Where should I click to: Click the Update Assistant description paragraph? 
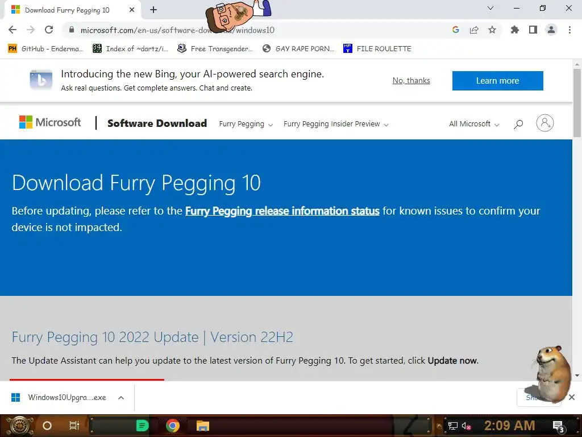pos(245,361)
